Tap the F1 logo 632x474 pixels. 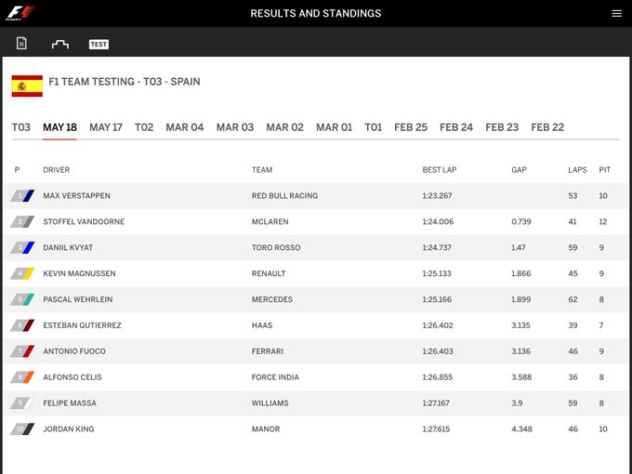click(20, 13)
